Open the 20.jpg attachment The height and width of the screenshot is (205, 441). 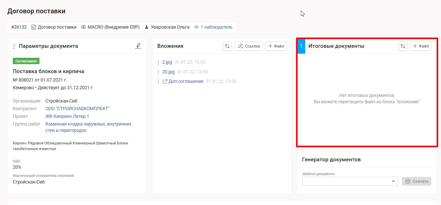tap(168, 72)
